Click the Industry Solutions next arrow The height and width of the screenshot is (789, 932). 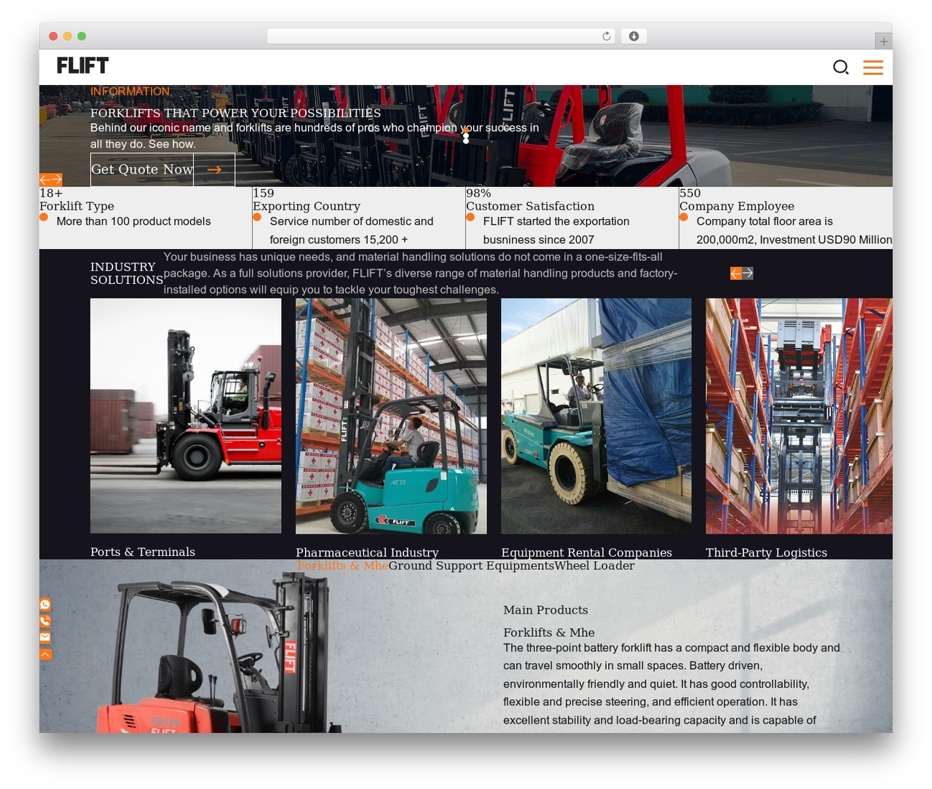point(748,273)
